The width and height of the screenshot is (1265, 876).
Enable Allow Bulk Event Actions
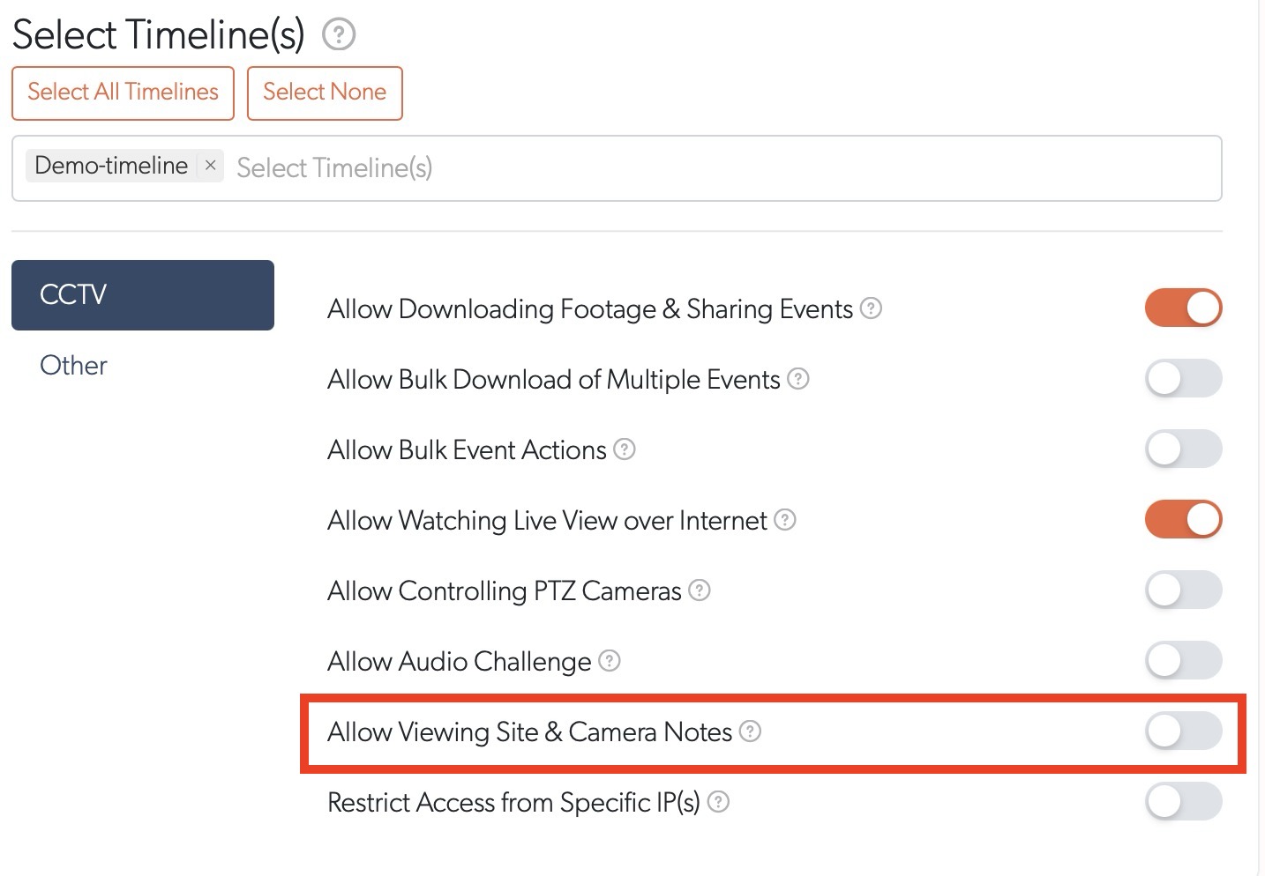(1183, 449)
